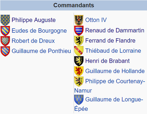Click the red bend shield by Thiébaud de Lorraine
Viewport: 147px width, 114px height.
(x=79, y=51)
